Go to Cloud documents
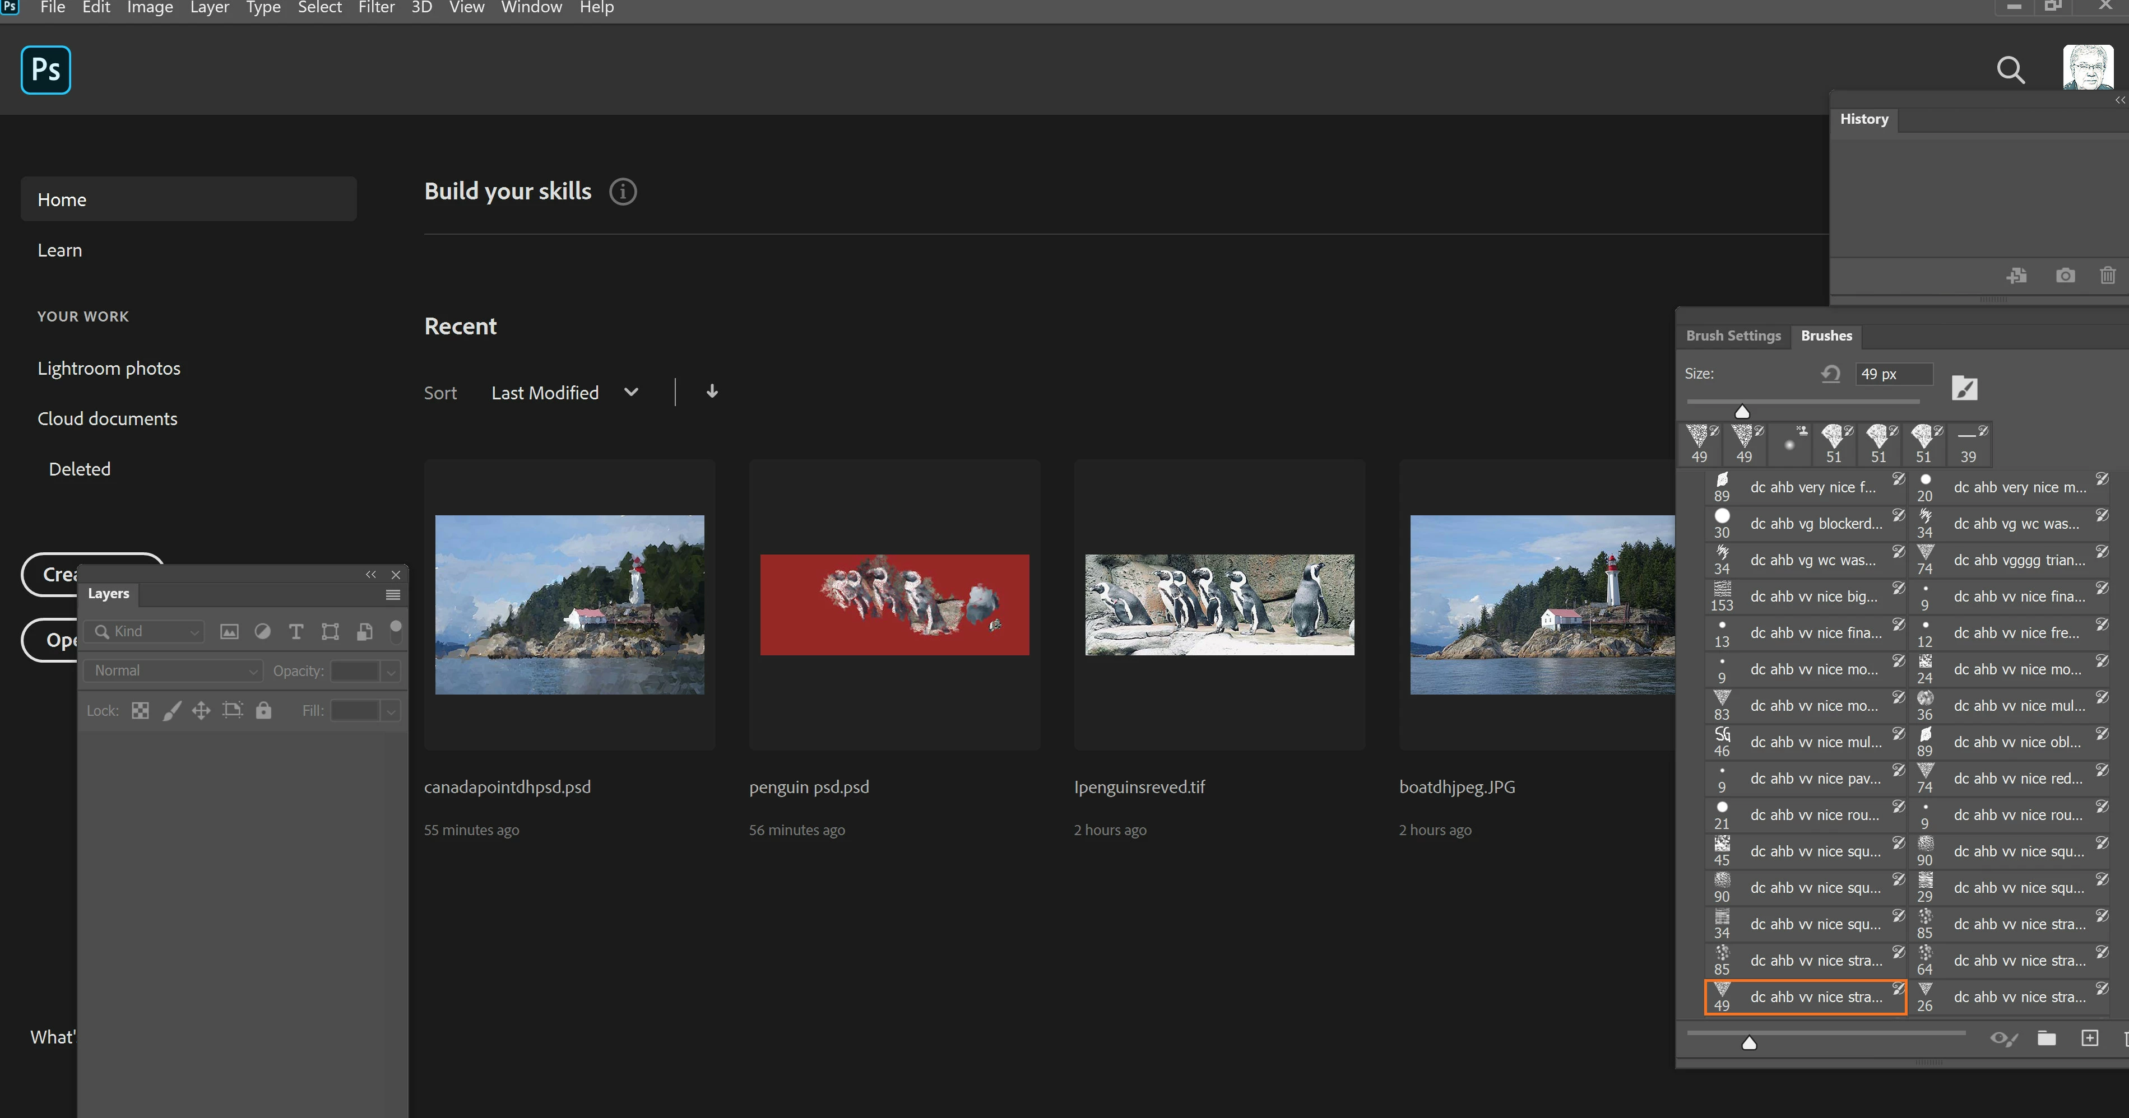 (x=108, y=419)
